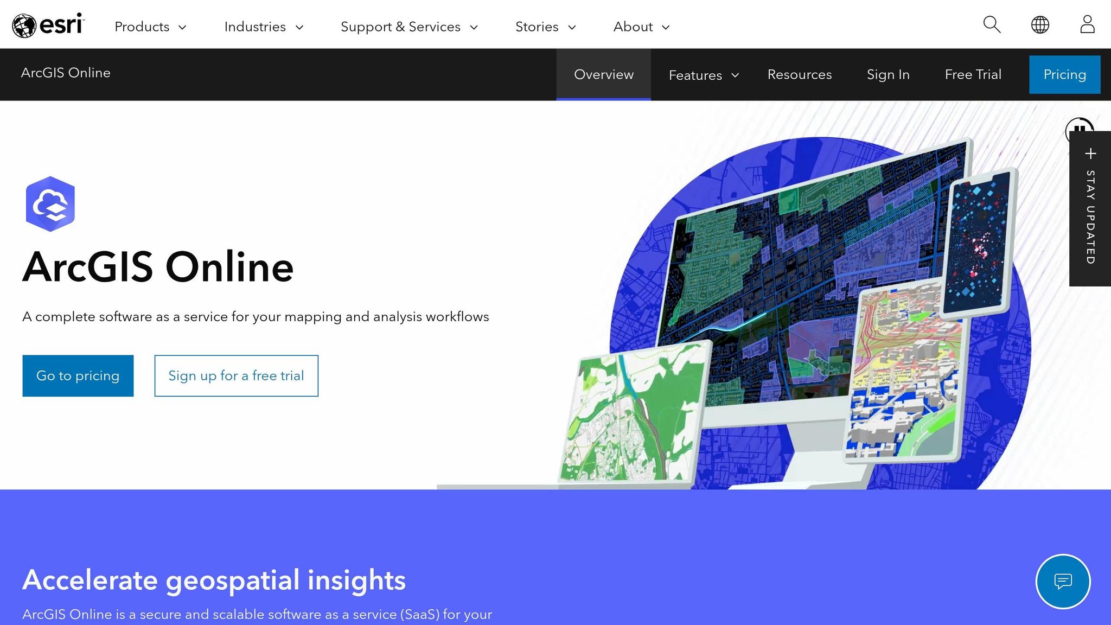Click the Go to pricing button
The image size is (1111, 625).
pos(78,375)
